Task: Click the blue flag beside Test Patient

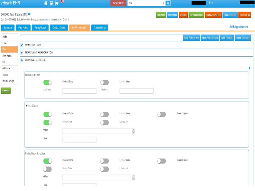Action: click(x=29, y=14)
